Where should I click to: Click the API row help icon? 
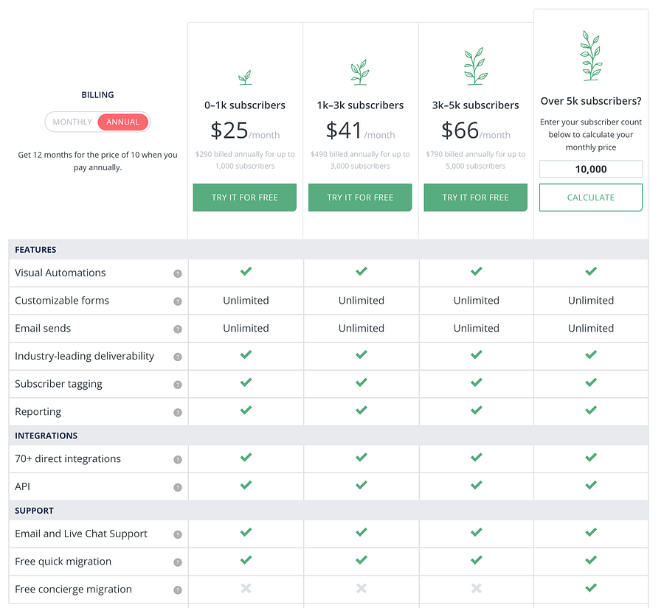tap(177, 487)
